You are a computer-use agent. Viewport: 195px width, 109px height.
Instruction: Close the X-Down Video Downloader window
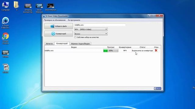(x=159, y=15)
